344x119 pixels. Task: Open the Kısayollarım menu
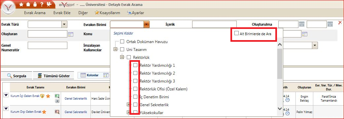coord(107,13)
